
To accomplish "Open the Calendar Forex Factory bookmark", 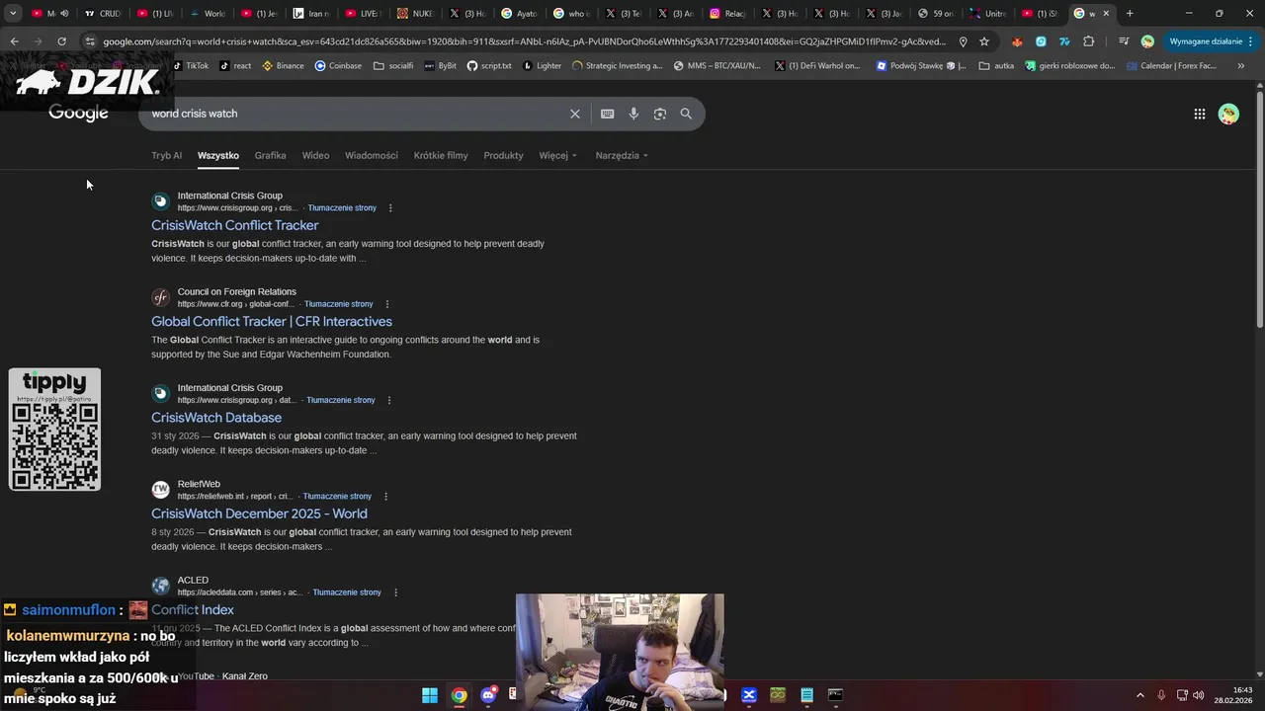I will 1170,66.
